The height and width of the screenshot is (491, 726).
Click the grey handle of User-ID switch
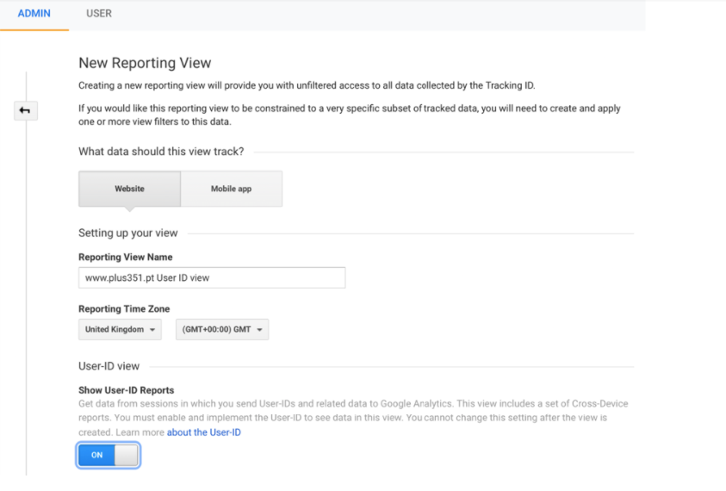[126, 455]
